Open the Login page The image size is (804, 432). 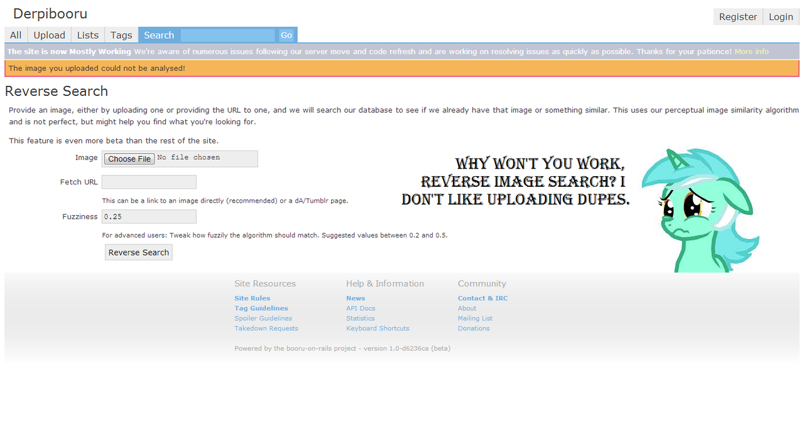781,17
